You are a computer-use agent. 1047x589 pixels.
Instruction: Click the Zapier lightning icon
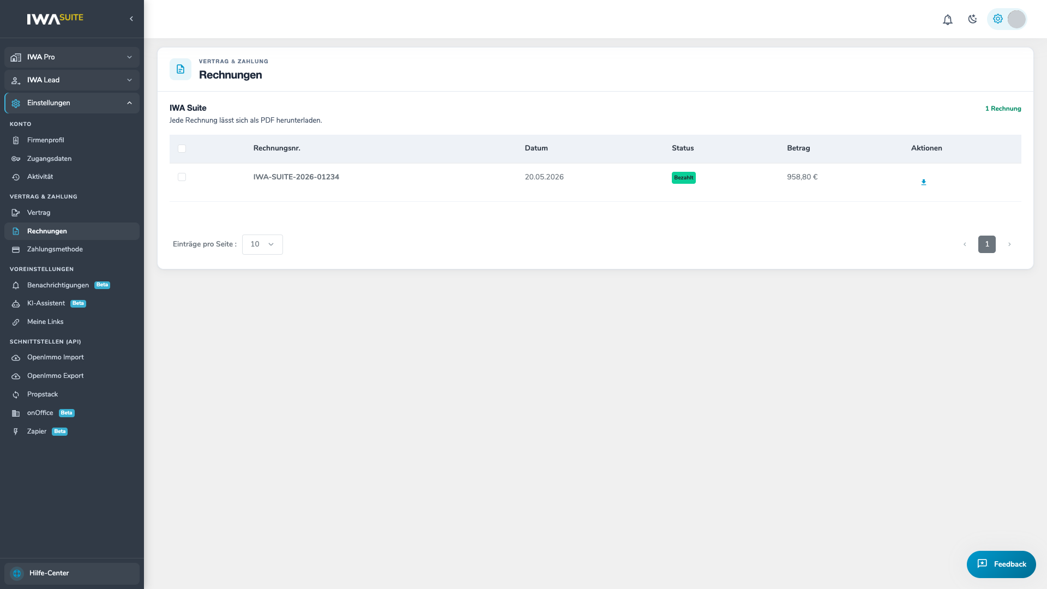click(16, 431)
